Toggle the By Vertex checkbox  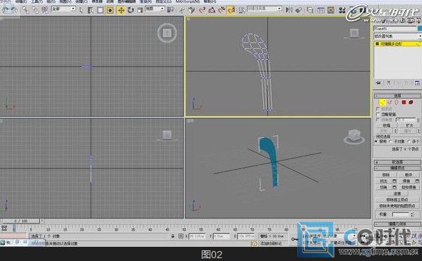point(378,109)
